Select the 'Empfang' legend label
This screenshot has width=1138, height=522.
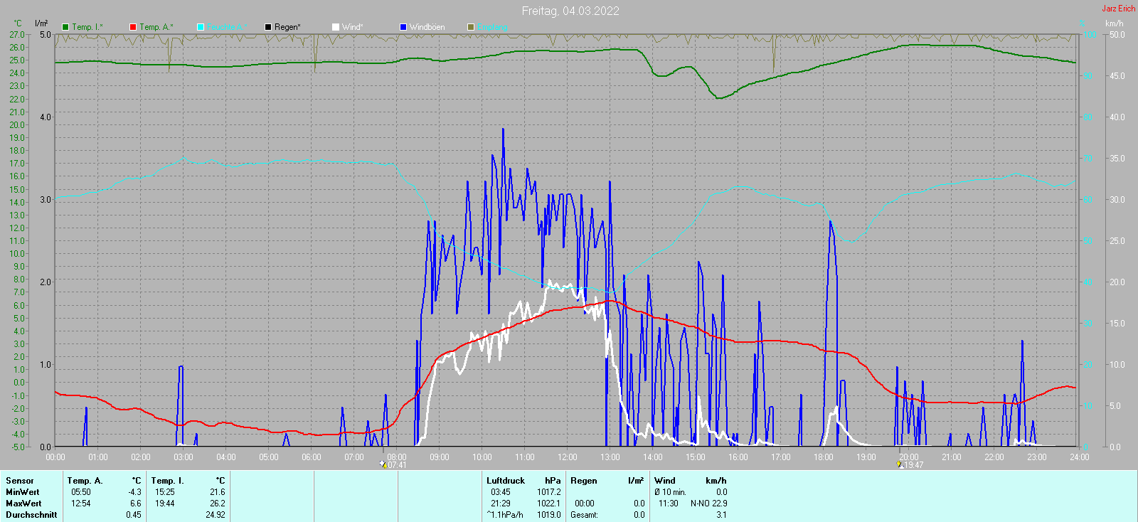pyautogui.click(x=492, y=27)
